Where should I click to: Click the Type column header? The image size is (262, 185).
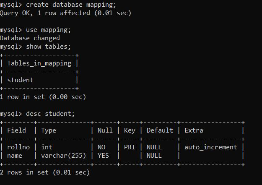49,130
